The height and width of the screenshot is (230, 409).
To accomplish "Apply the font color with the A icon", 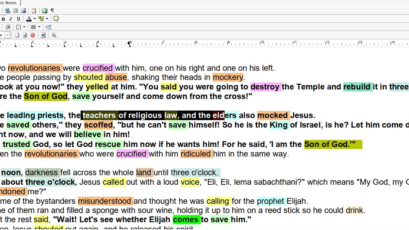I will coord(29,19).
